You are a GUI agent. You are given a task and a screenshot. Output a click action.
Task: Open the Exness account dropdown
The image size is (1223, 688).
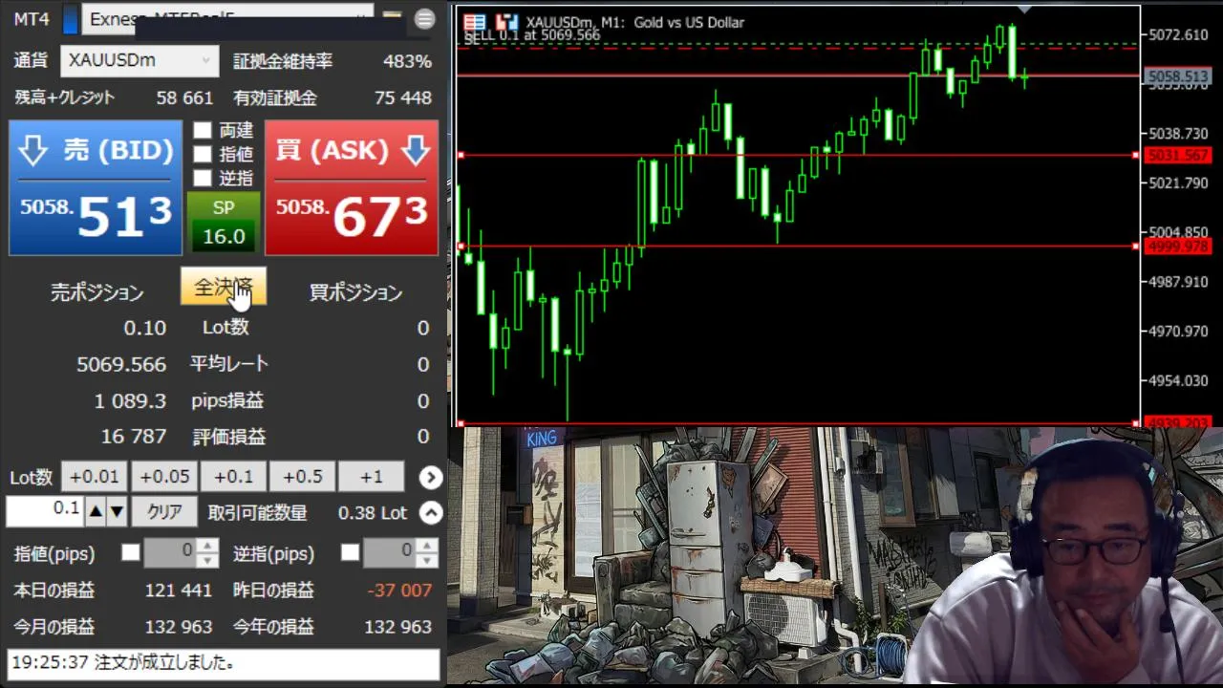click(x=227, y=18)
